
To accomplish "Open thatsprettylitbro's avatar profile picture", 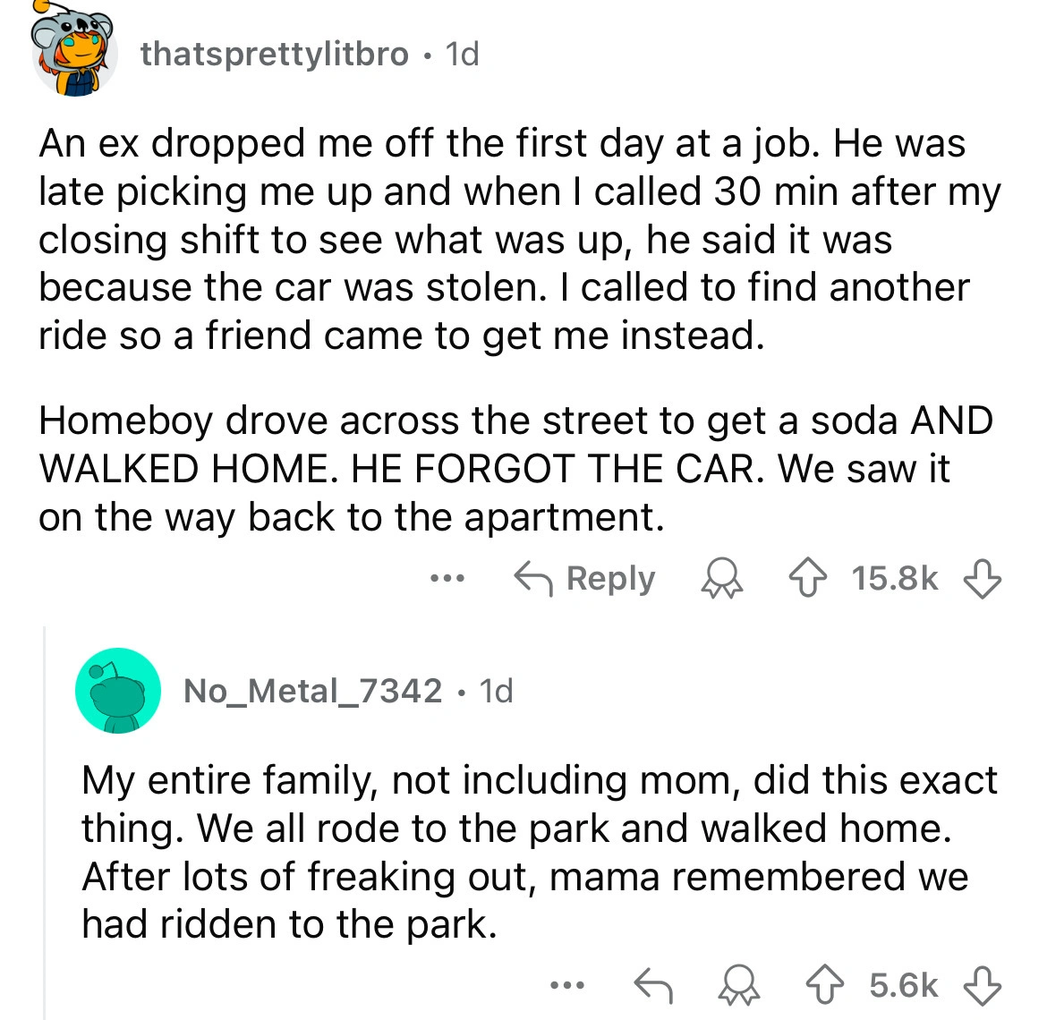I will coord(75,55).
